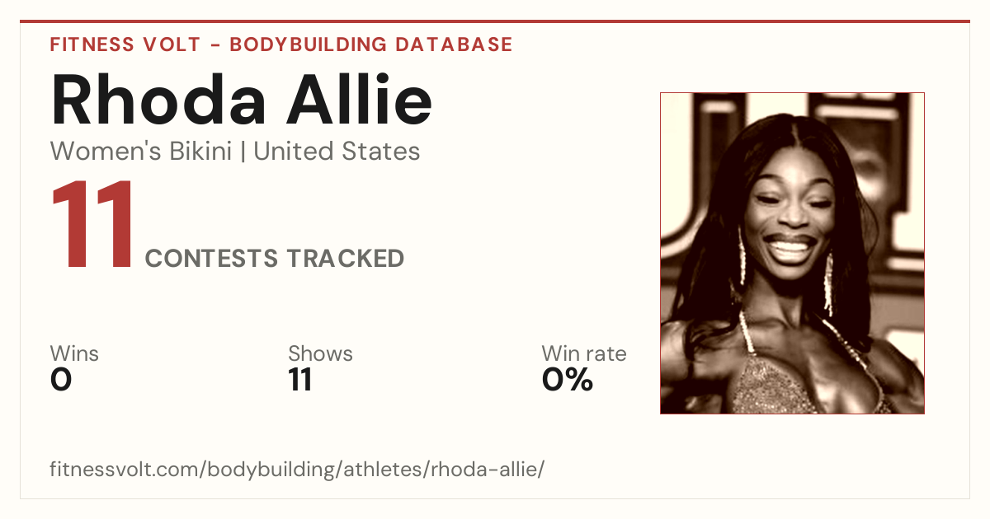Click the vertical bar separator between division and country
Viewport: 990px width, 519px height.
243,152
